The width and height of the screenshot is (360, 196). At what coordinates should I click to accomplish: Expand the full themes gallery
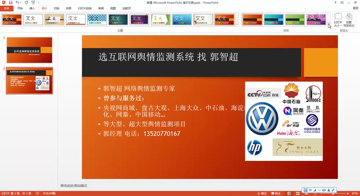237,24
